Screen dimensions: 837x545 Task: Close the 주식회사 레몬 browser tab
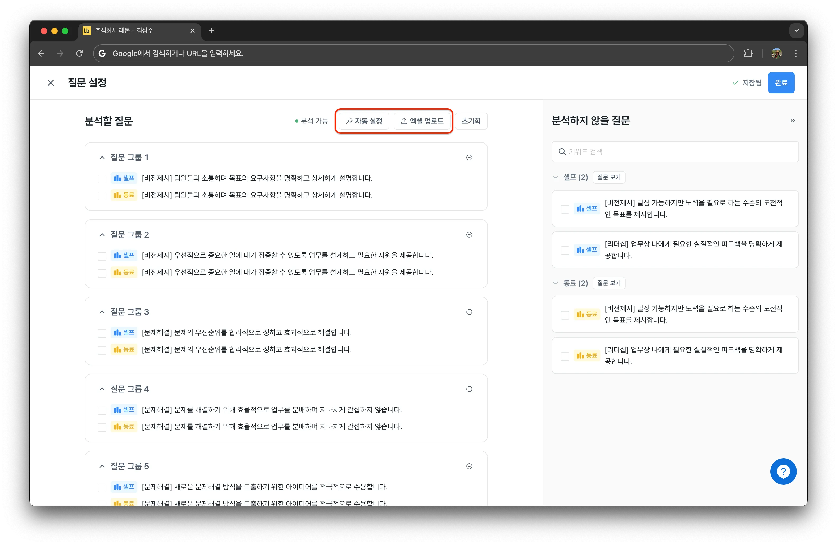[x=192, y=31]
